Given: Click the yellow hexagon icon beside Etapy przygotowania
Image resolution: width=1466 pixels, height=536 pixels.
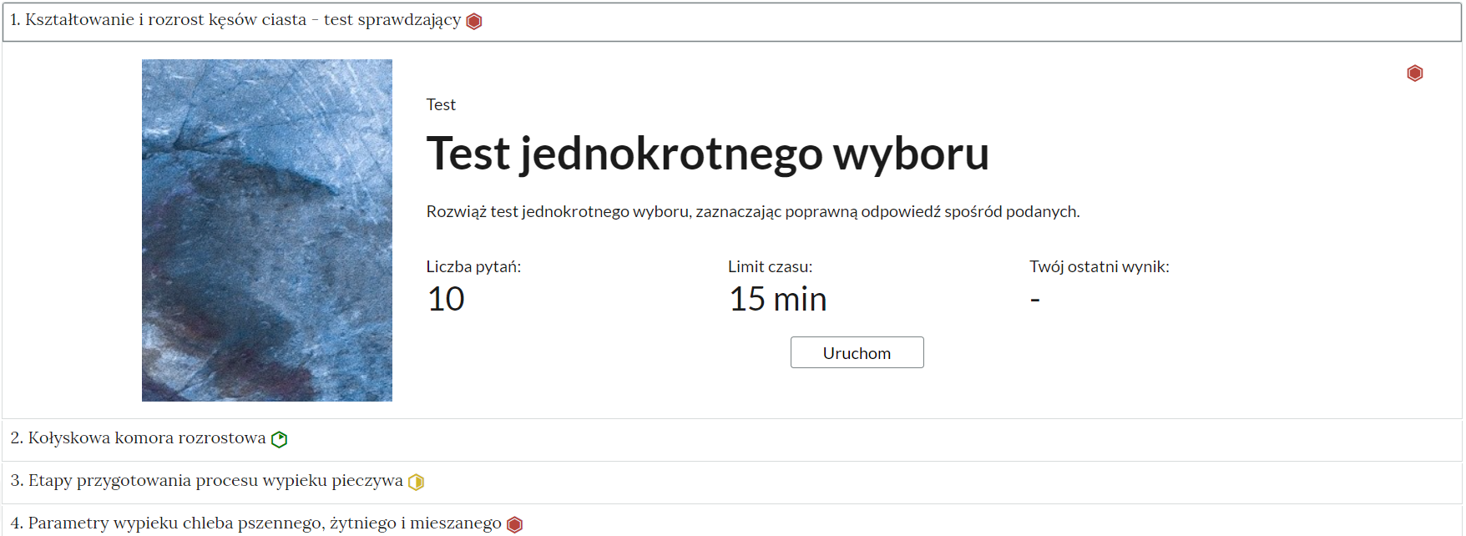Looking at the screenshot, I should [416, 482].
